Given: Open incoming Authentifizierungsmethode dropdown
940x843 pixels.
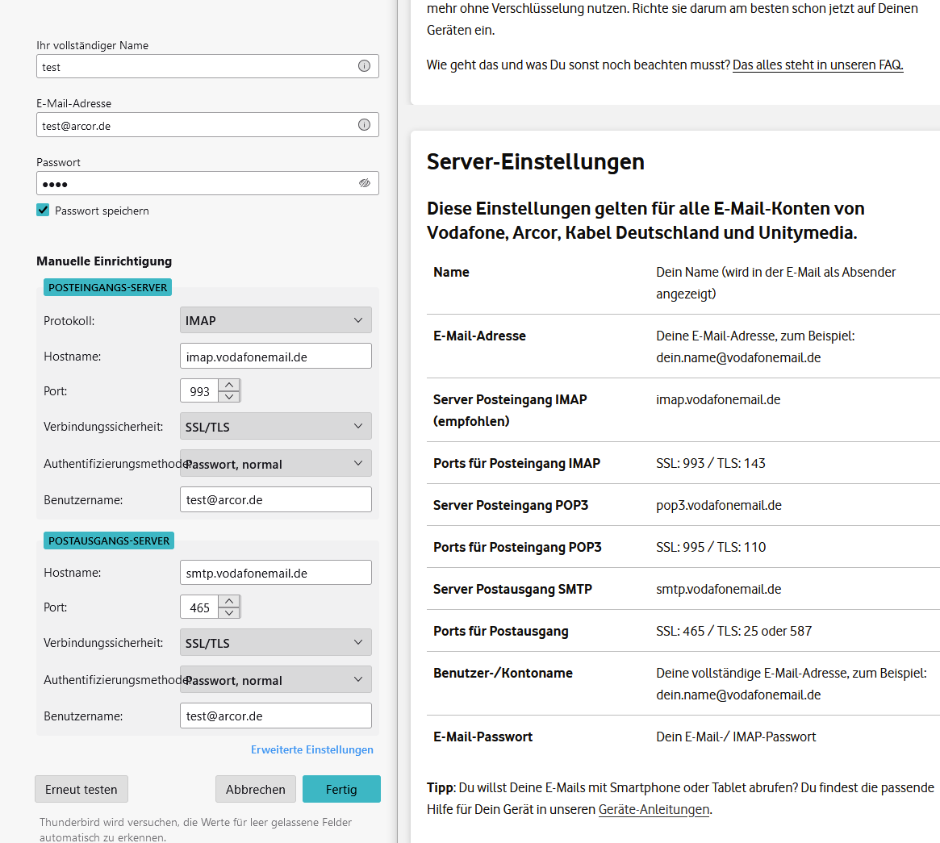Looking at the screenshot, I should pyautogui.click(x=275, y=464).
